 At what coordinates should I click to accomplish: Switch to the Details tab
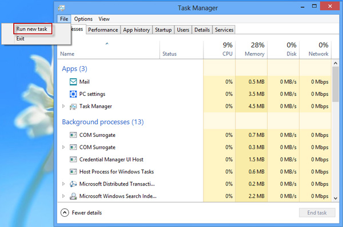202,30
